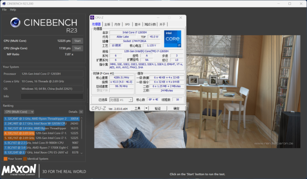
Task: Click the 12225 pts multi core score
Action: [x=64, y=41]
